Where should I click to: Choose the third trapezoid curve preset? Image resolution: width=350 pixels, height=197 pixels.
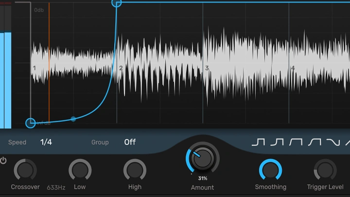295,142
